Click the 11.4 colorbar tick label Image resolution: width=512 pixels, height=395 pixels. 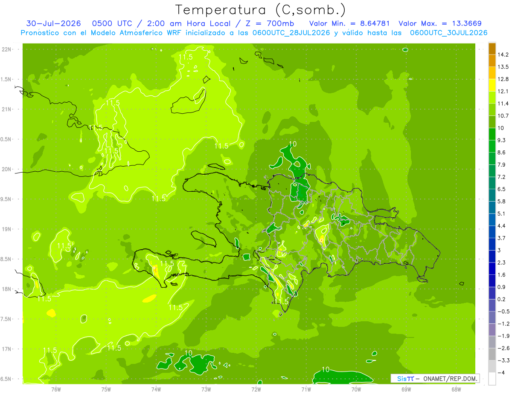point(503,104)
